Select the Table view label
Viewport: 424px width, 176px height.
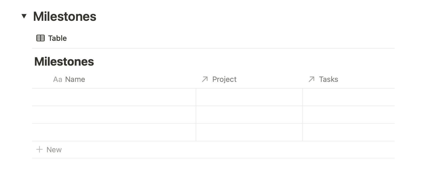(x=57, y=38)
